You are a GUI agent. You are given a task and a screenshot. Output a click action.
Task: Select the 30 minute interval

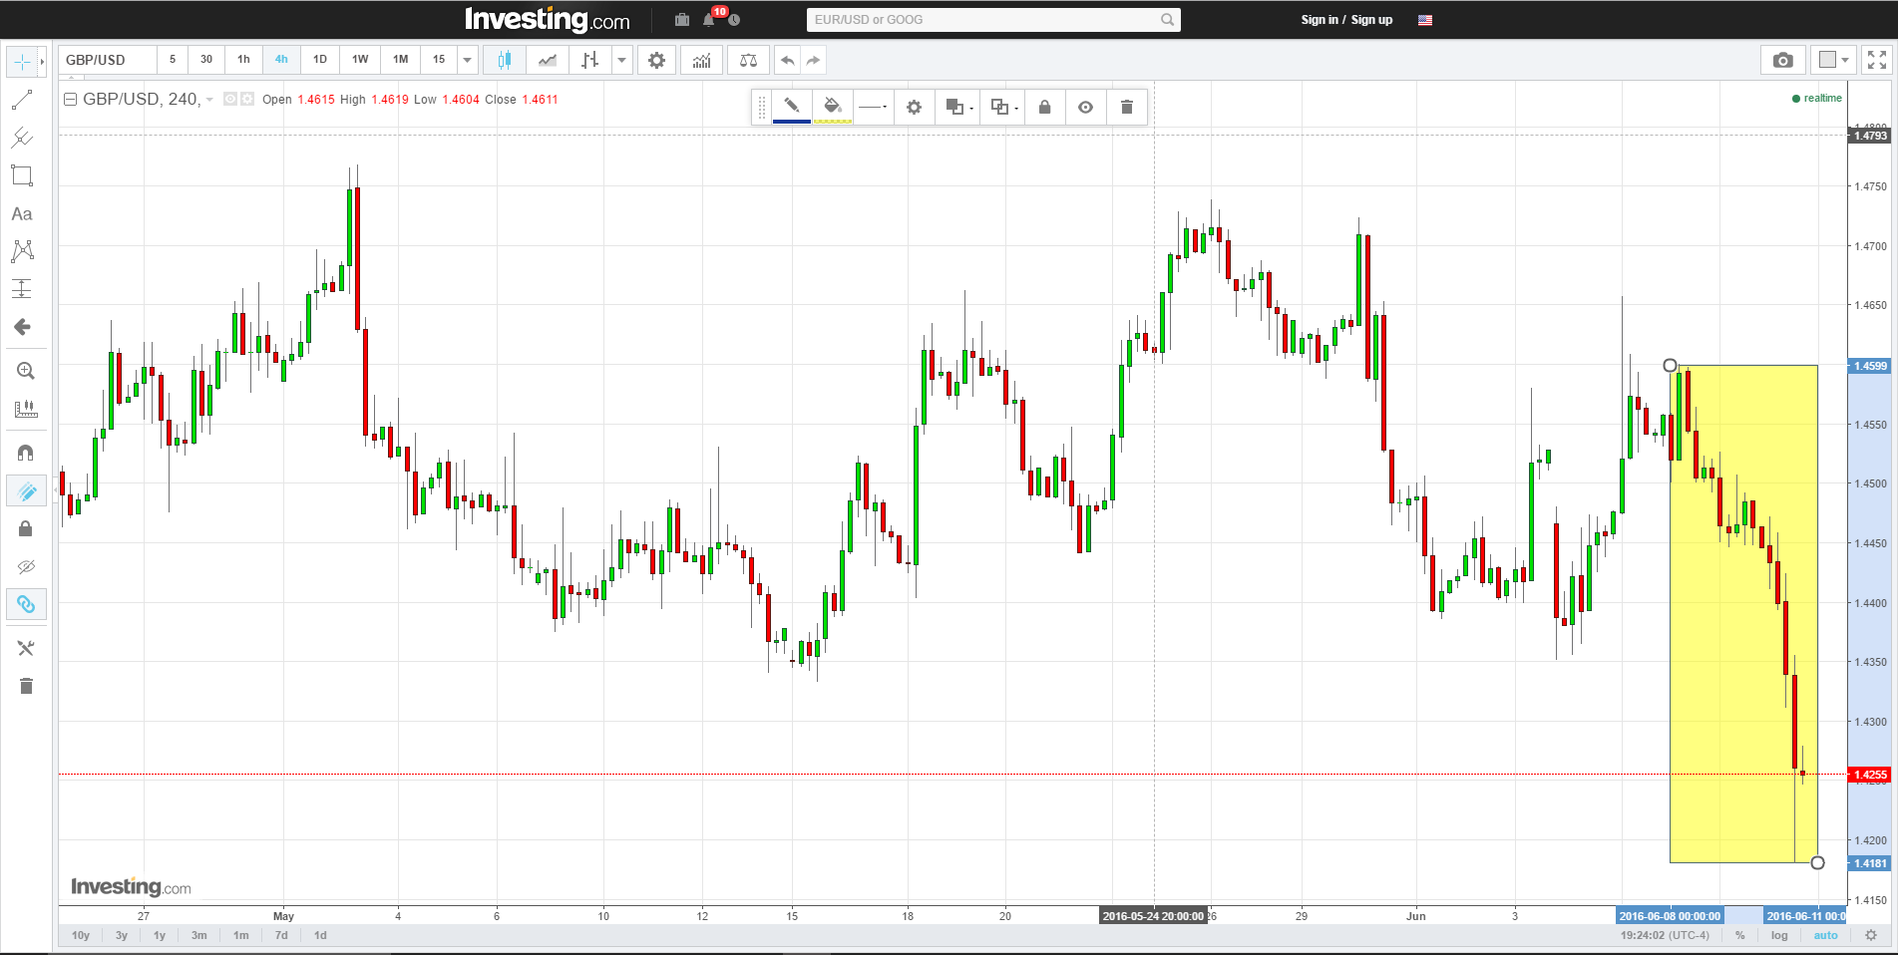pyautogui.click(x=206, y=60)
